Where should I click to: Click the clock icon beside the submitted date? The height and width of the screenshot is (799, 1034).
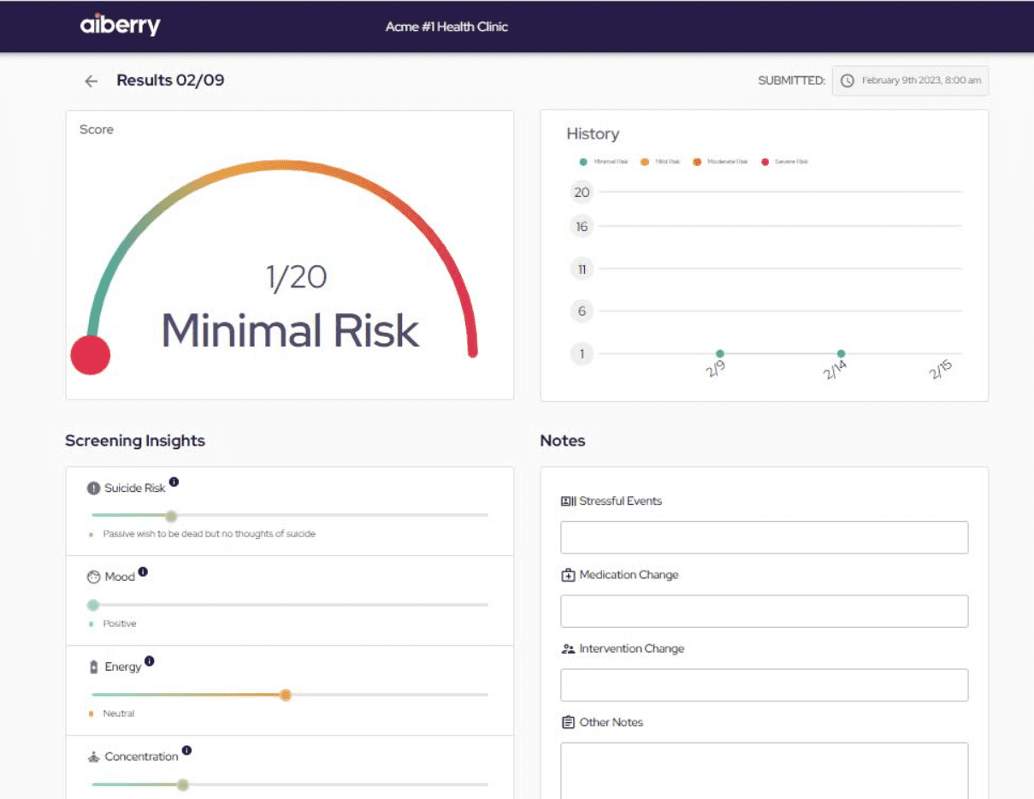click(x=847, y=80)
